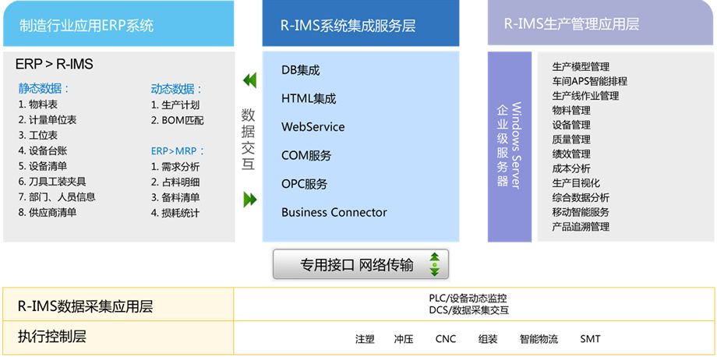Open 物料管理 module

click(x=571, y=110)
